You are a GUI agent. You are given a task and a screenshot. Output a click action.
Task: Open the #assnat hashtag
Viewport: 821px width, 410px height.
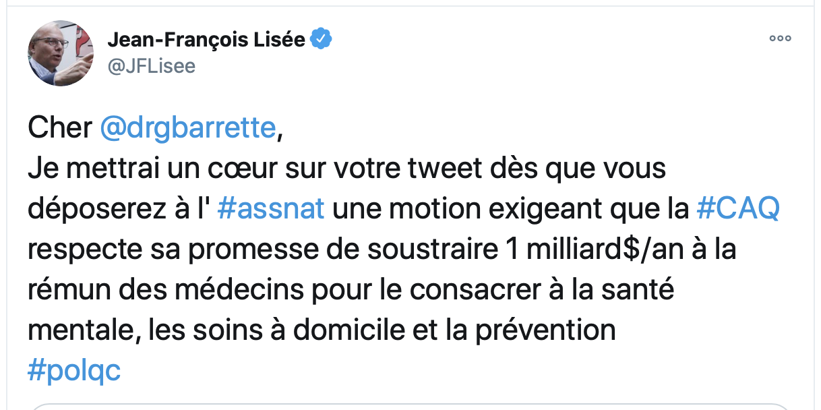[x=272, y=209]
